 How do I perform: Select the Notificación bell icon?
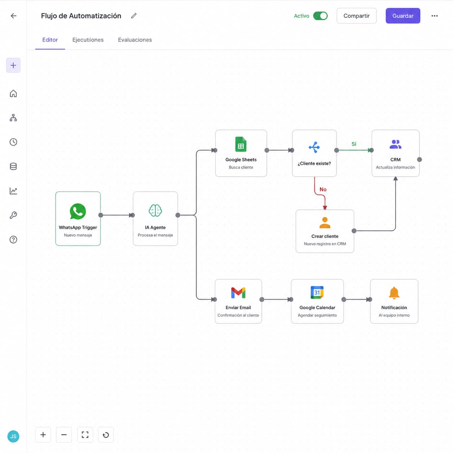point(394,293)
